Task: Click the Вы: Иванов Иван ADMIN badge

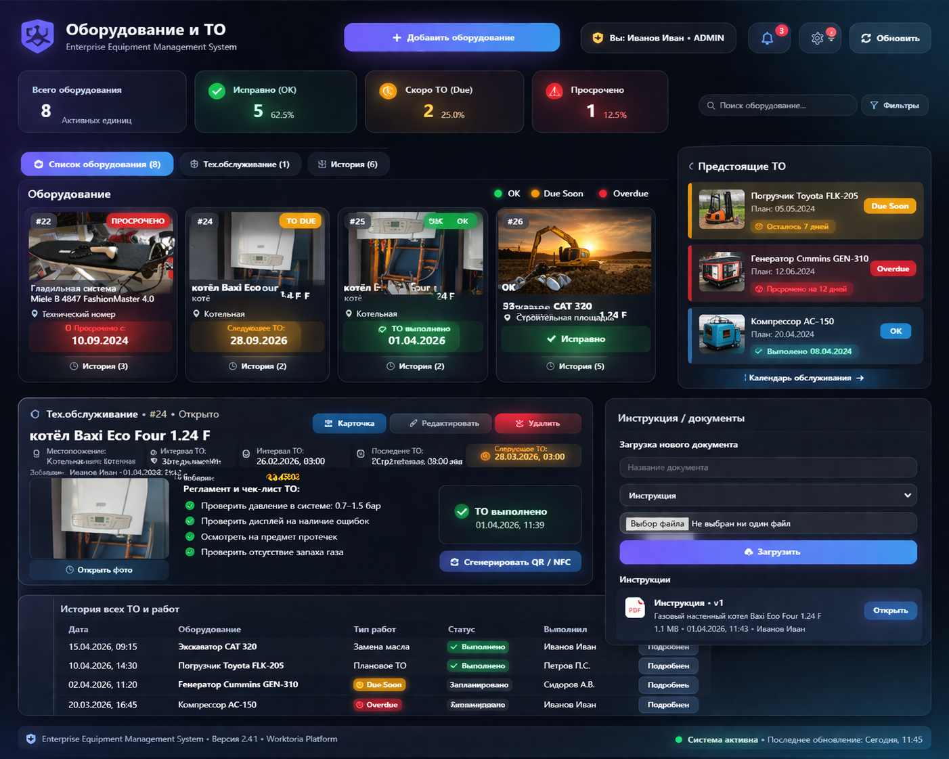Action: (659, 38)
